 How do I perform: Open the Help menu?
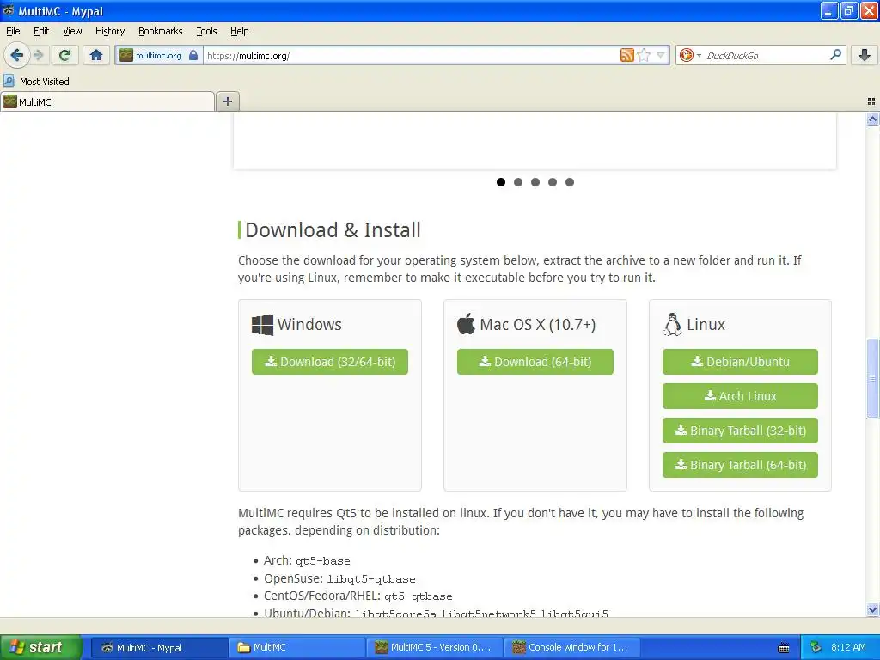point(239,31)
